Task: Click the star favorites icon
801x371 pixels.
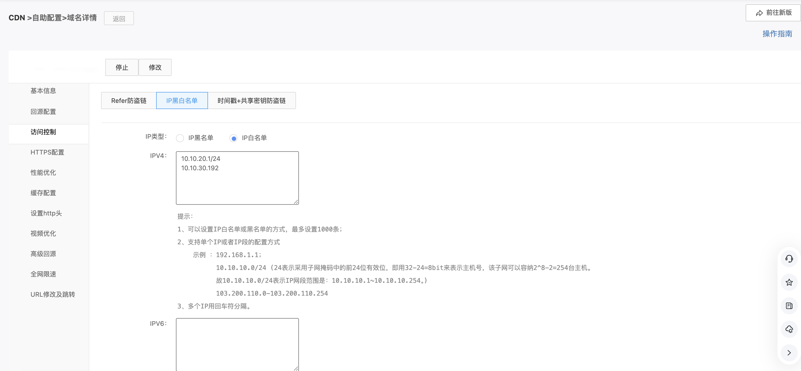Action: (x=789, y=282)
